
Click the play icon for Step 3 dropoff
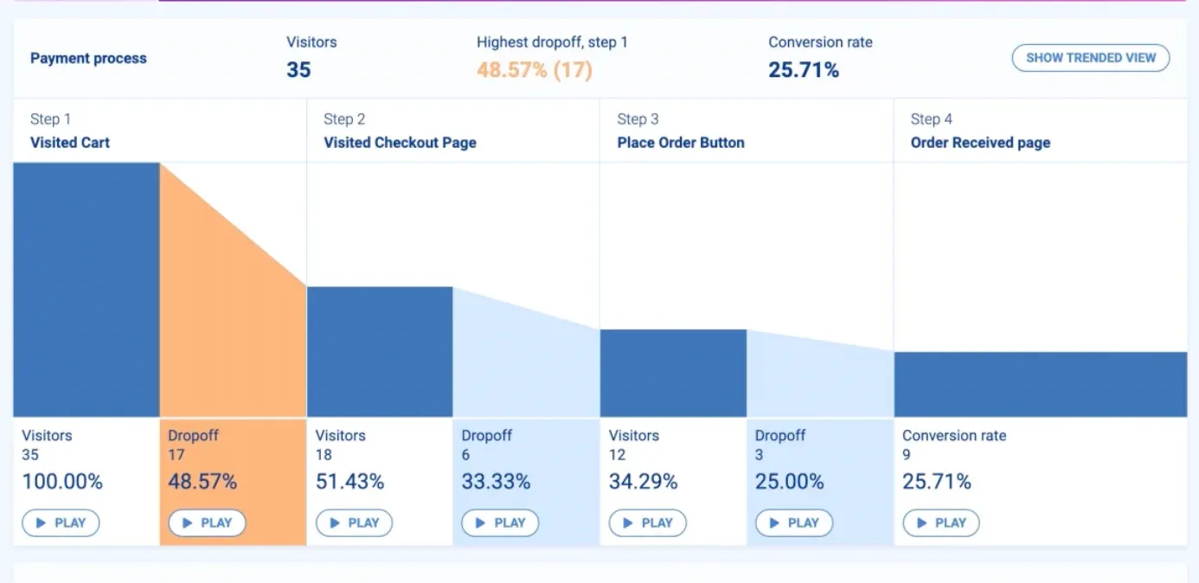tap(793, 522)
